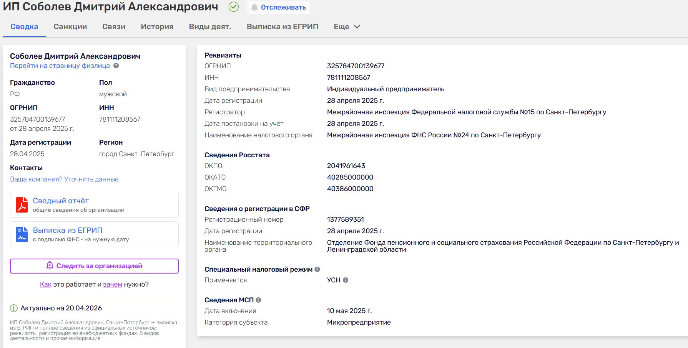
Task: Click the red PDF Сводный отчёт icon
Action: (x=22, y=205)
